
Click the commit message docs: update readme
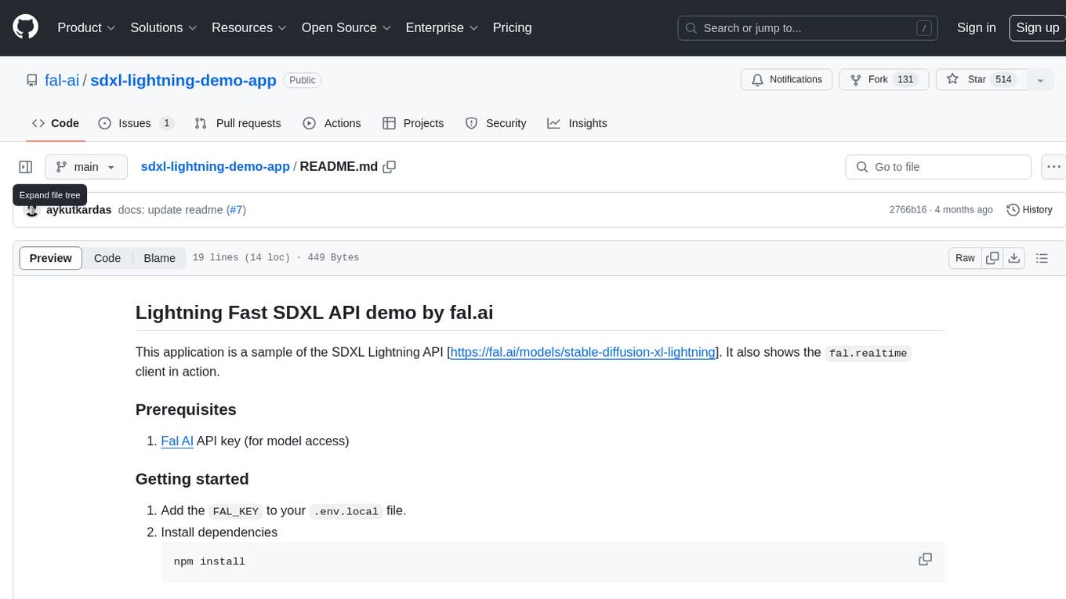click(170, 210)
